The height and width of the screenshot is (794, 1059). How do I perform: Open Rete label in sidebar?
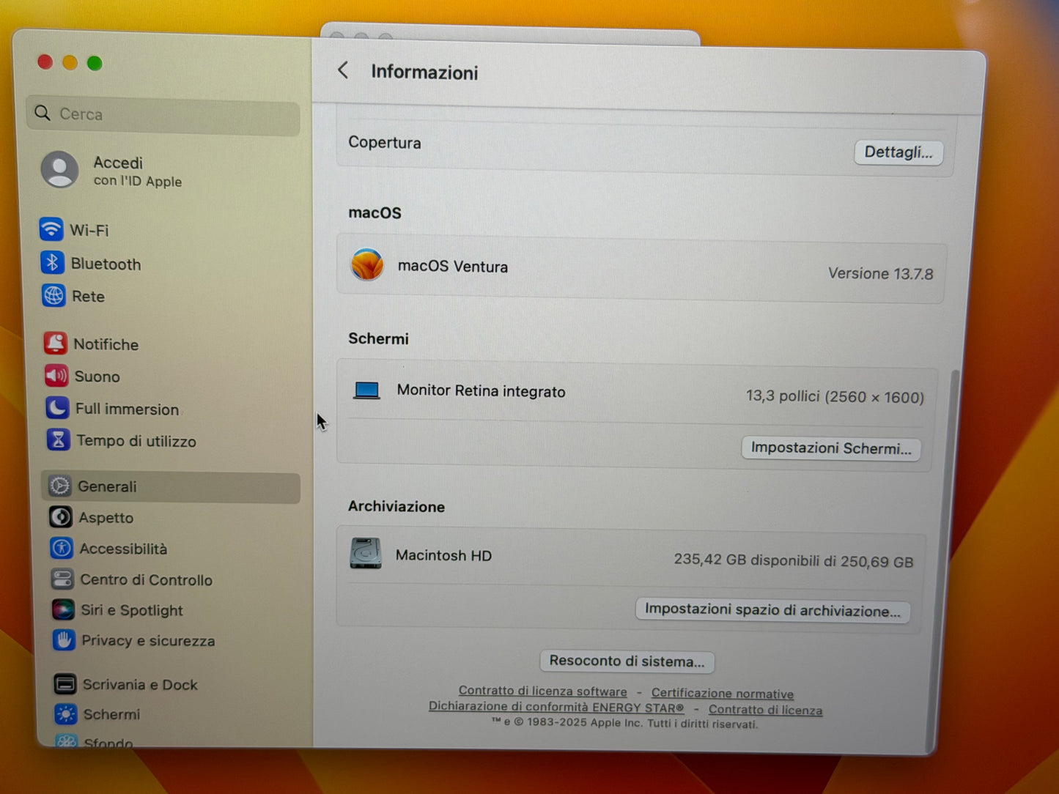tap(89, 297)
